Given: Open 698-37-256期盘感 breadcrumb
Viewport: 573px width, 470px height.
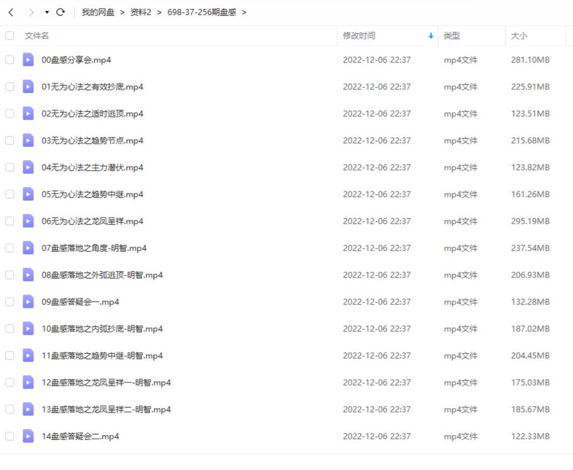Looking at the screenshot, I should click(x=202, y=12).
